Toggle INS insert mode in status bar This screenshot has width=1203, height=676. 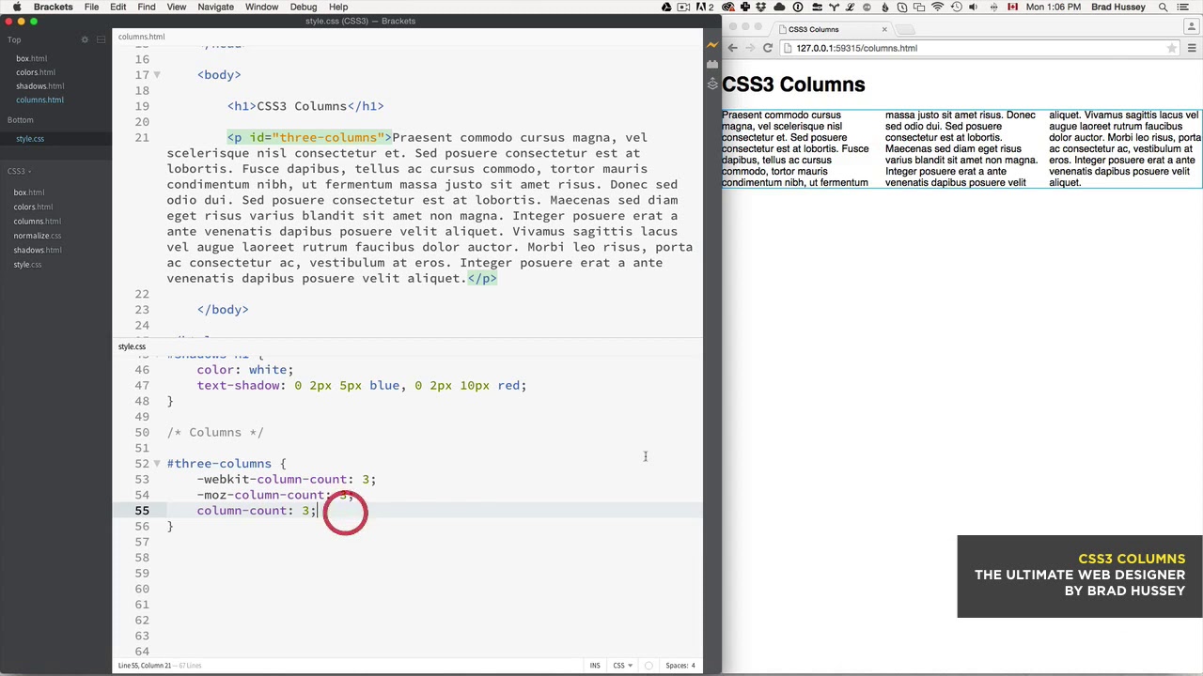coord(595,666)
